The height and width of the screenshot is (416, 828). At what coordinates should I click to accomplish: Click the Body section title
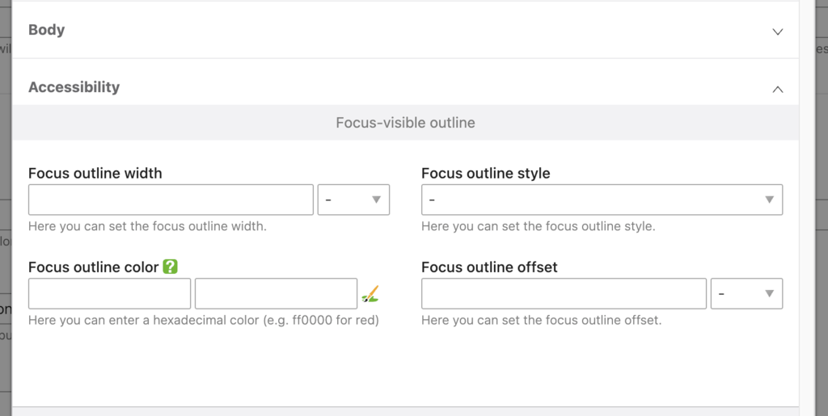point(46,30)
